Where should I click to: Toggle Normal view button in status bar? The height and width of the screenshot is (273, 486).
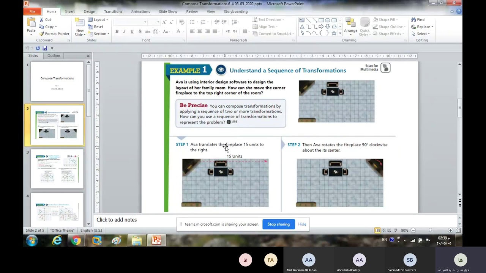pos(377,230)
